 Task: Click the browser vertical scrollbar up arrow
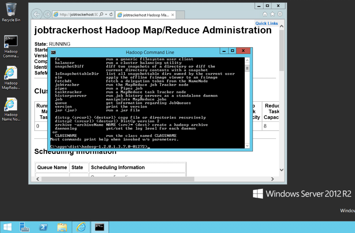[x=282, y=26]
